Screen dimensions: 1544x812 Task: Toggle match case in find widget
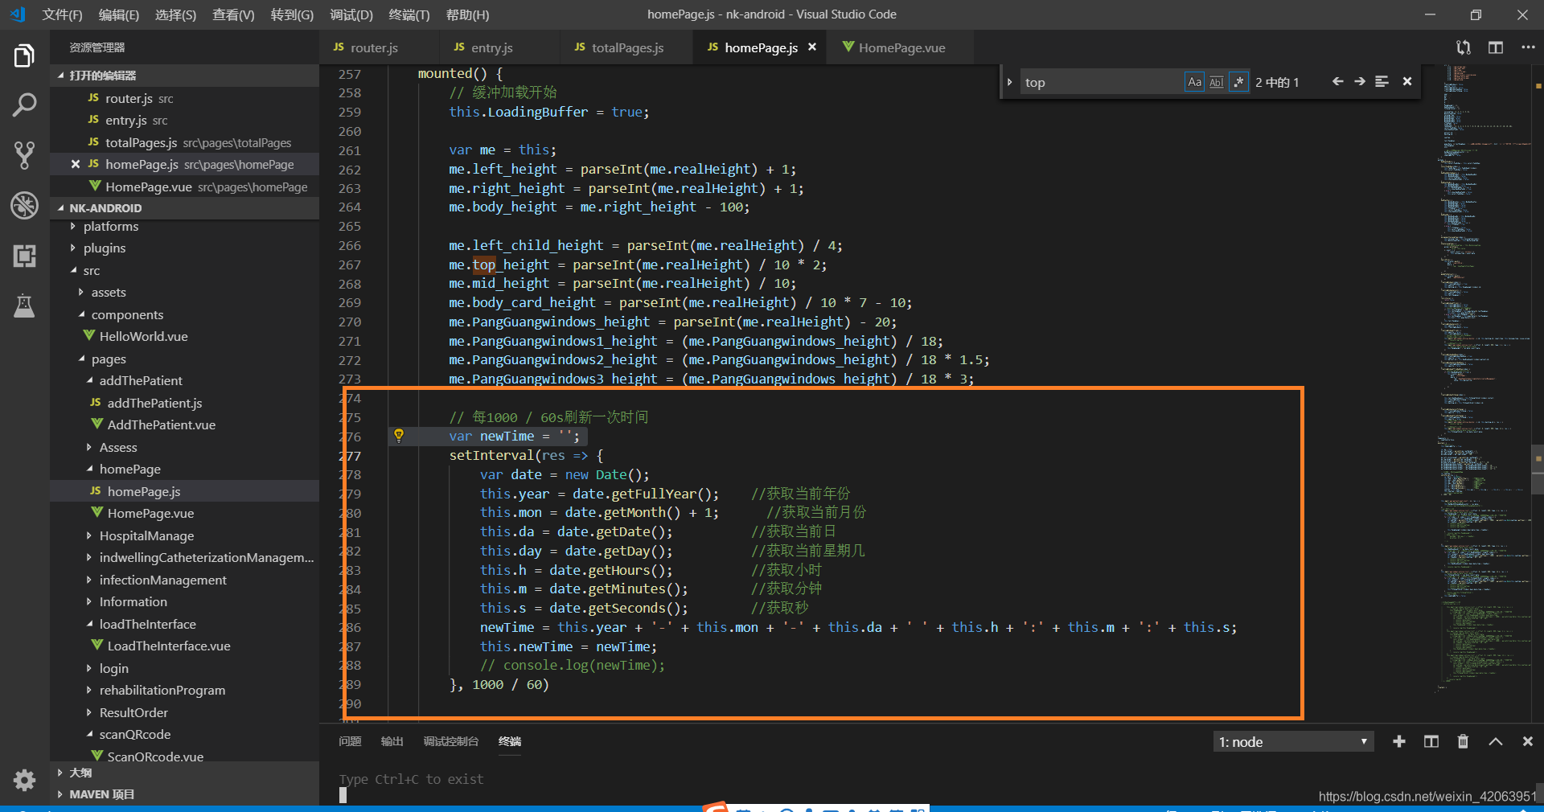(x=1194, y=82)
